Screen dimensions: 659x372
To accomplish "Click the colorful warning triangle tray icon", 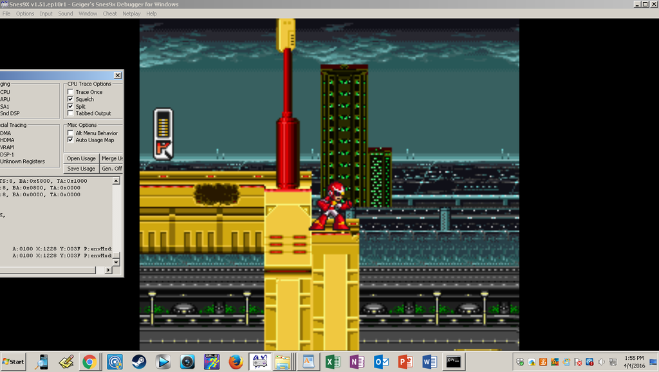I will [x=555, y=362].
